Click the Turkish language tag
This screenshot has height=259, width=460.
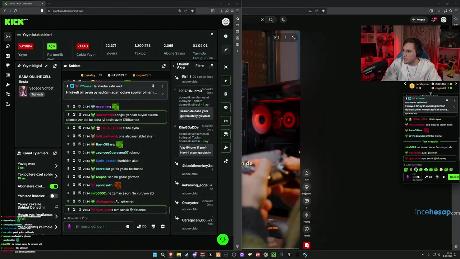(x=37, y=94)
